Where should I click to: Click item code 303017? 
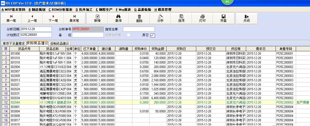15,120
